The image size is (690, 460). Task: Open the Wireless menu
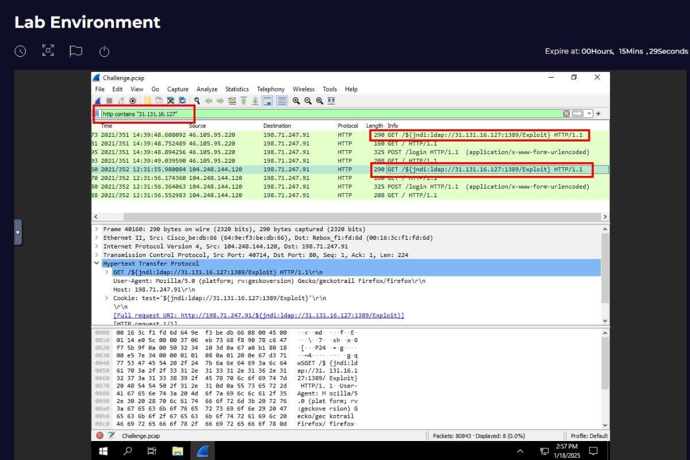tap(304, 89)
